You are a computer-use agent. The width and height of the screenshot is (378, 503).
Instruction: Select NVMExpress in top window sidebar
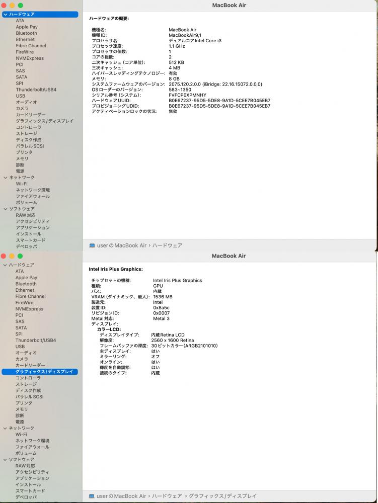coord(30,58)
